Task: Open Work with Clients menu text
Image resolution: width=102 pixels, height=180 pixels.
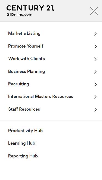Action: 27,59
